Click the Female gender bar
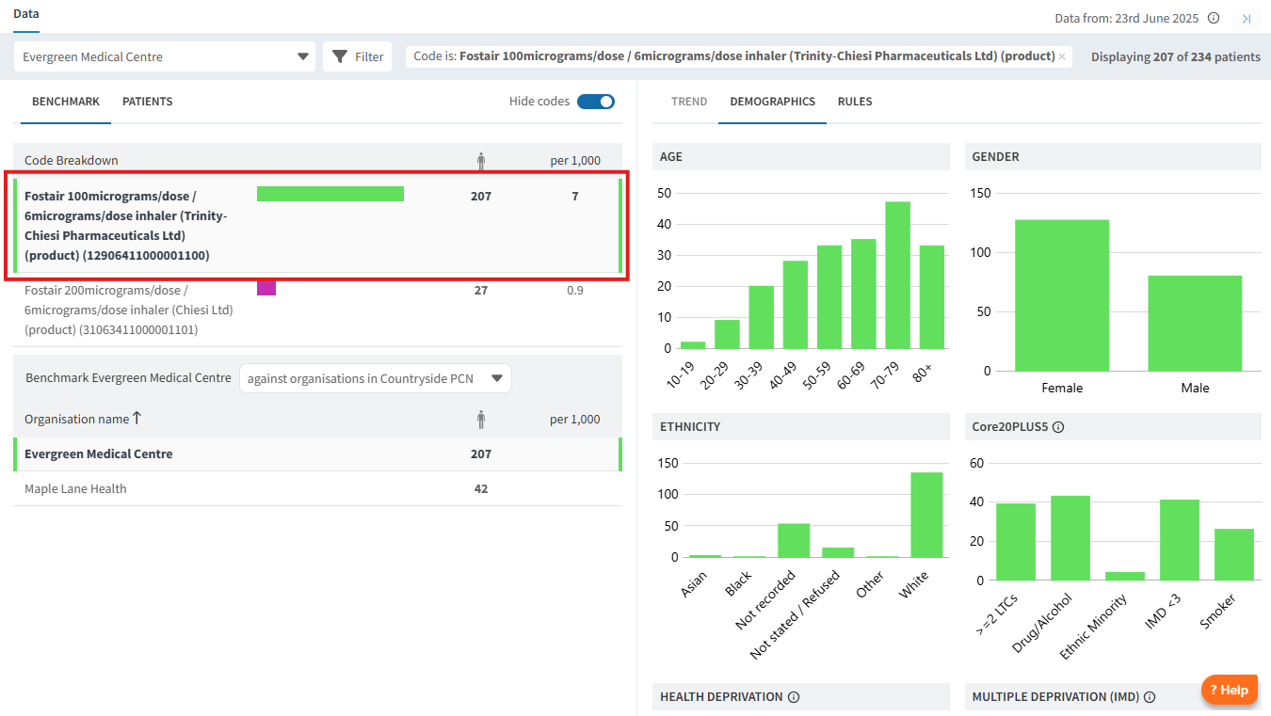This screenshot has width=1271, height=716. [x=1062, y=295]
